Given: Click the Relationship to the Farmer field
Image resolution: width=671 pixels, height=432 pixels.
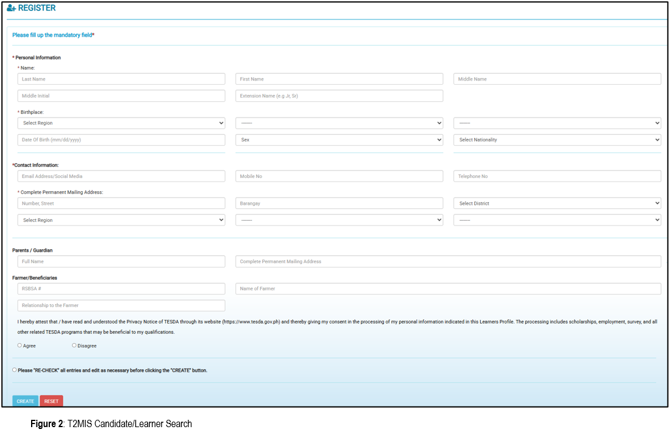Looking at the screenshot, I should coord(121,305).
